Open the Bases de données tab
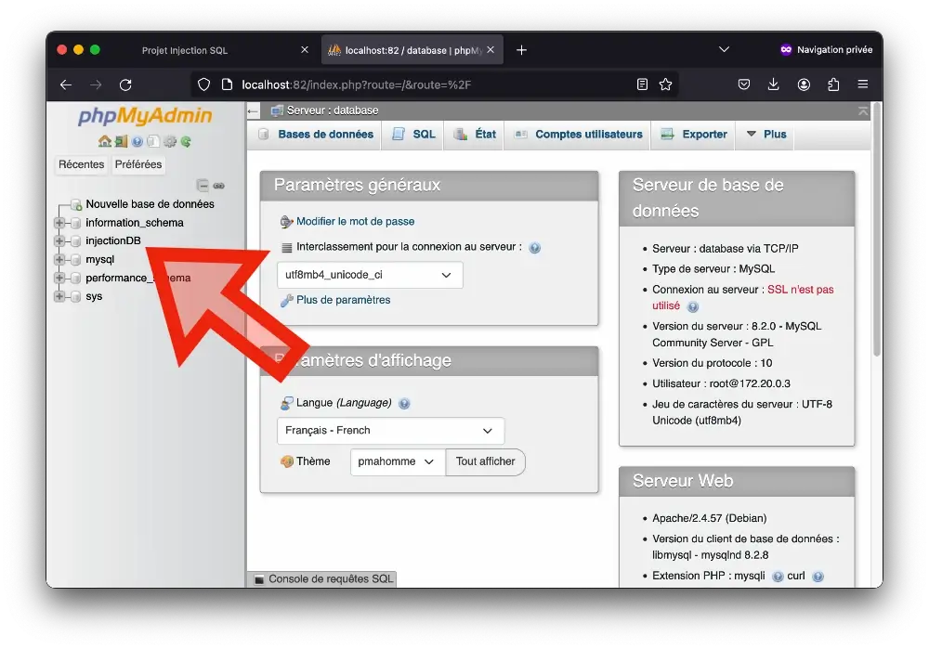The image size is (929, 649). 316,135
